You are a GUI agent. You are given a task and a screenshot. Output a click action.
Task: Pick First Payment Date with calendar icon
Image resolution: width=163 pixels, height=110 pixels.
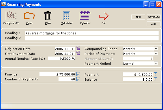[x=78, y=53]
